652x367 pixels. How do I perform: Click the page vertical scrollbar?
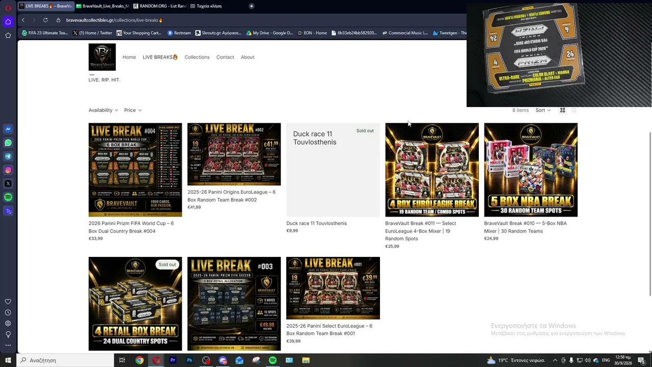[x=650, y=213]
